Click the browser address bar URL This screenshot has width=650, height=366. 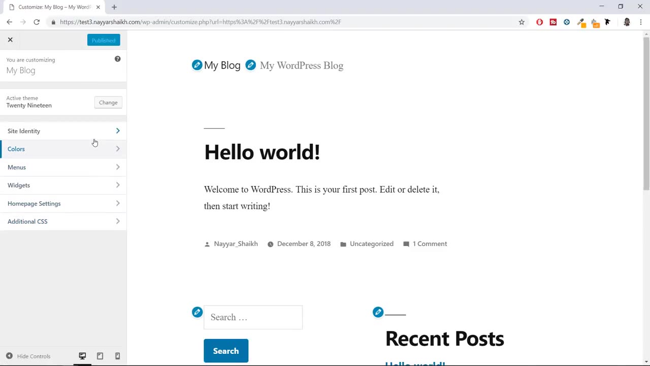tap(201, 22)
